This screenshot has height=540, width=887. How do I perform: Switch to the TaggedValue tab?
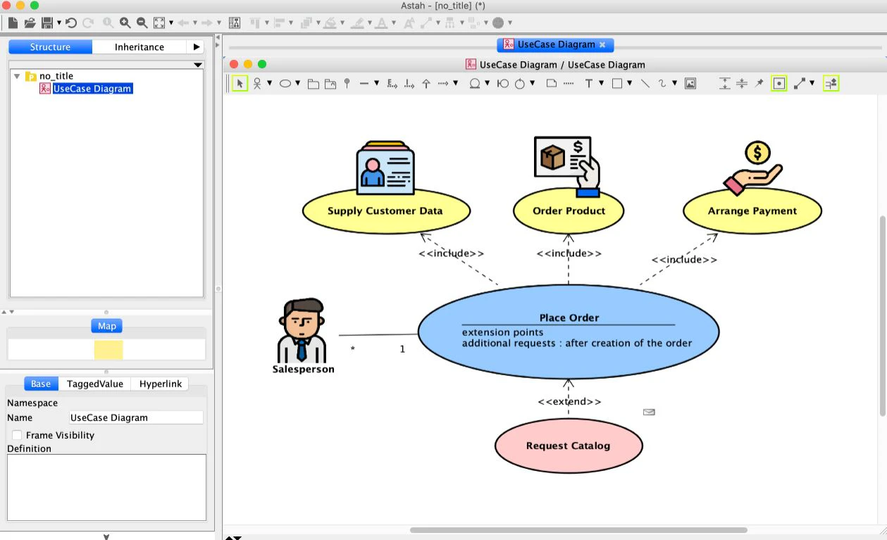pyautogui.click(x=95, y=384)
